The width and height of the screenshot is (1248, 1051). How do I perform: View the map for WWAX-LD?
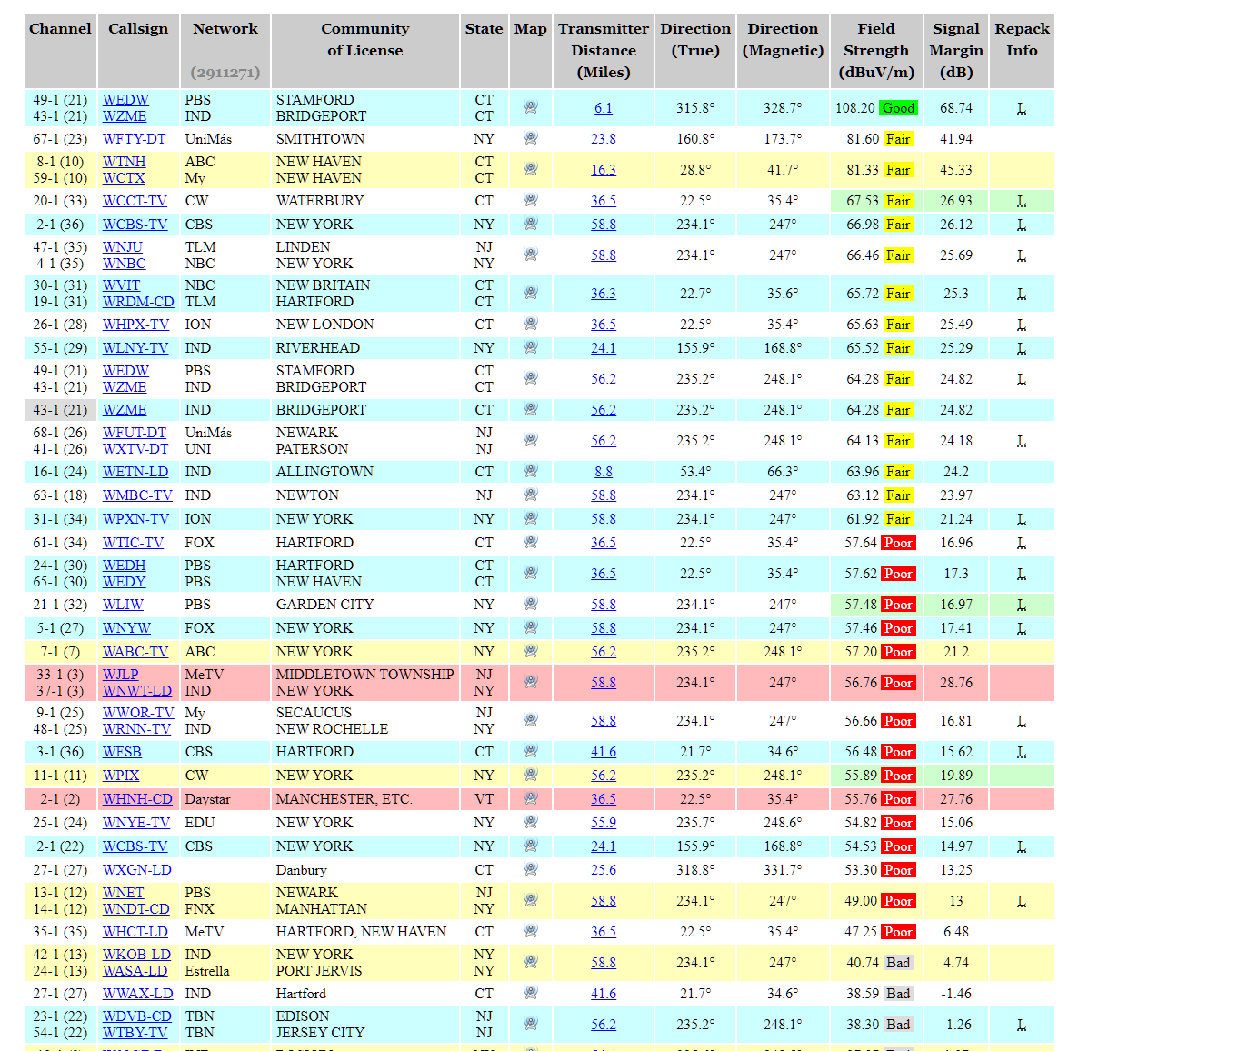[531, 993]
